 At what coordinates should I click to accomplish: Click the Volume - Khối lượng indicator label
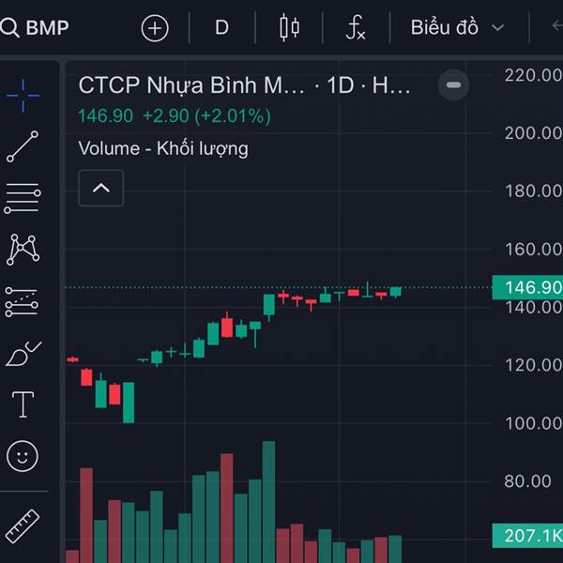click(163, 148)
